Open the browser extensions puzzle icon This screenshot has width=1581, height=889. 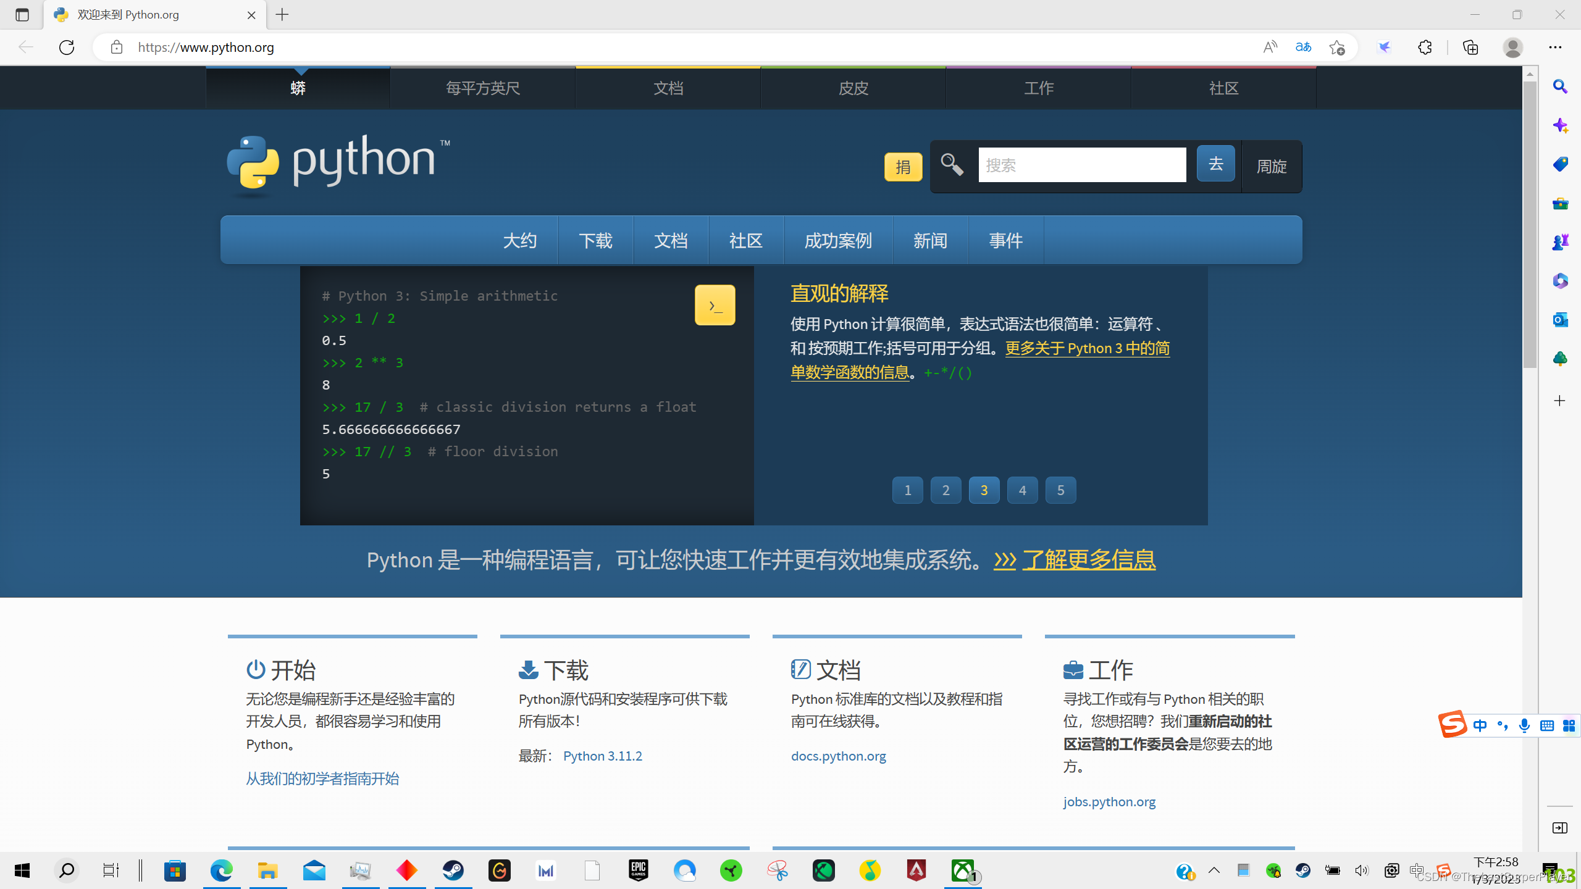pyautogui.click(x=1425, y=48)
